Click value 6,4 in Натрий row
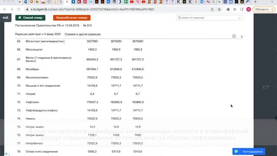The width and height of the screenshot is (277, 156). click(x=92, y=94)
